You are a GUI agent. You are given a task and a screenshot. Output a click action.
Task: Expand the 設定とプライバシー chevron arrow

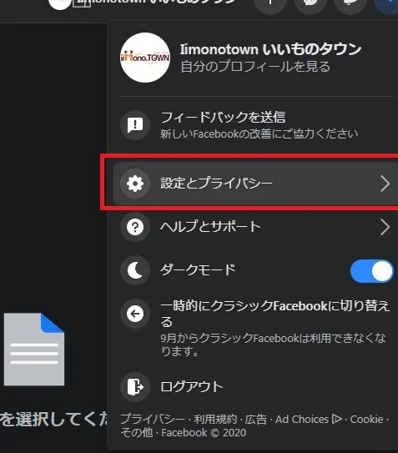click(385, 184)
